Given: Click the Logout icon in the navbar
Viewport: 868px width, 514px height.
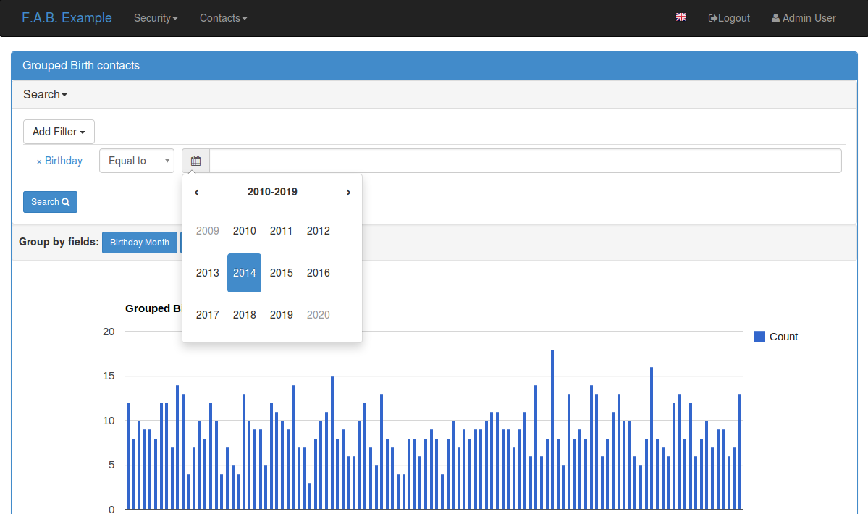Looking at the screenshot, I should 712,17.
